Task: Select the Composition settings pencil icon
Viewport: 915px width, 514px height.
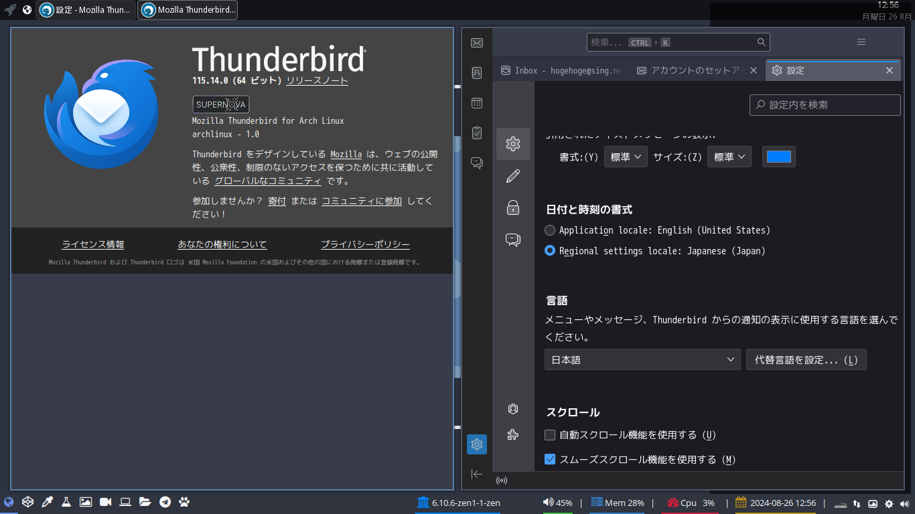Action: (x=513, y=176)
